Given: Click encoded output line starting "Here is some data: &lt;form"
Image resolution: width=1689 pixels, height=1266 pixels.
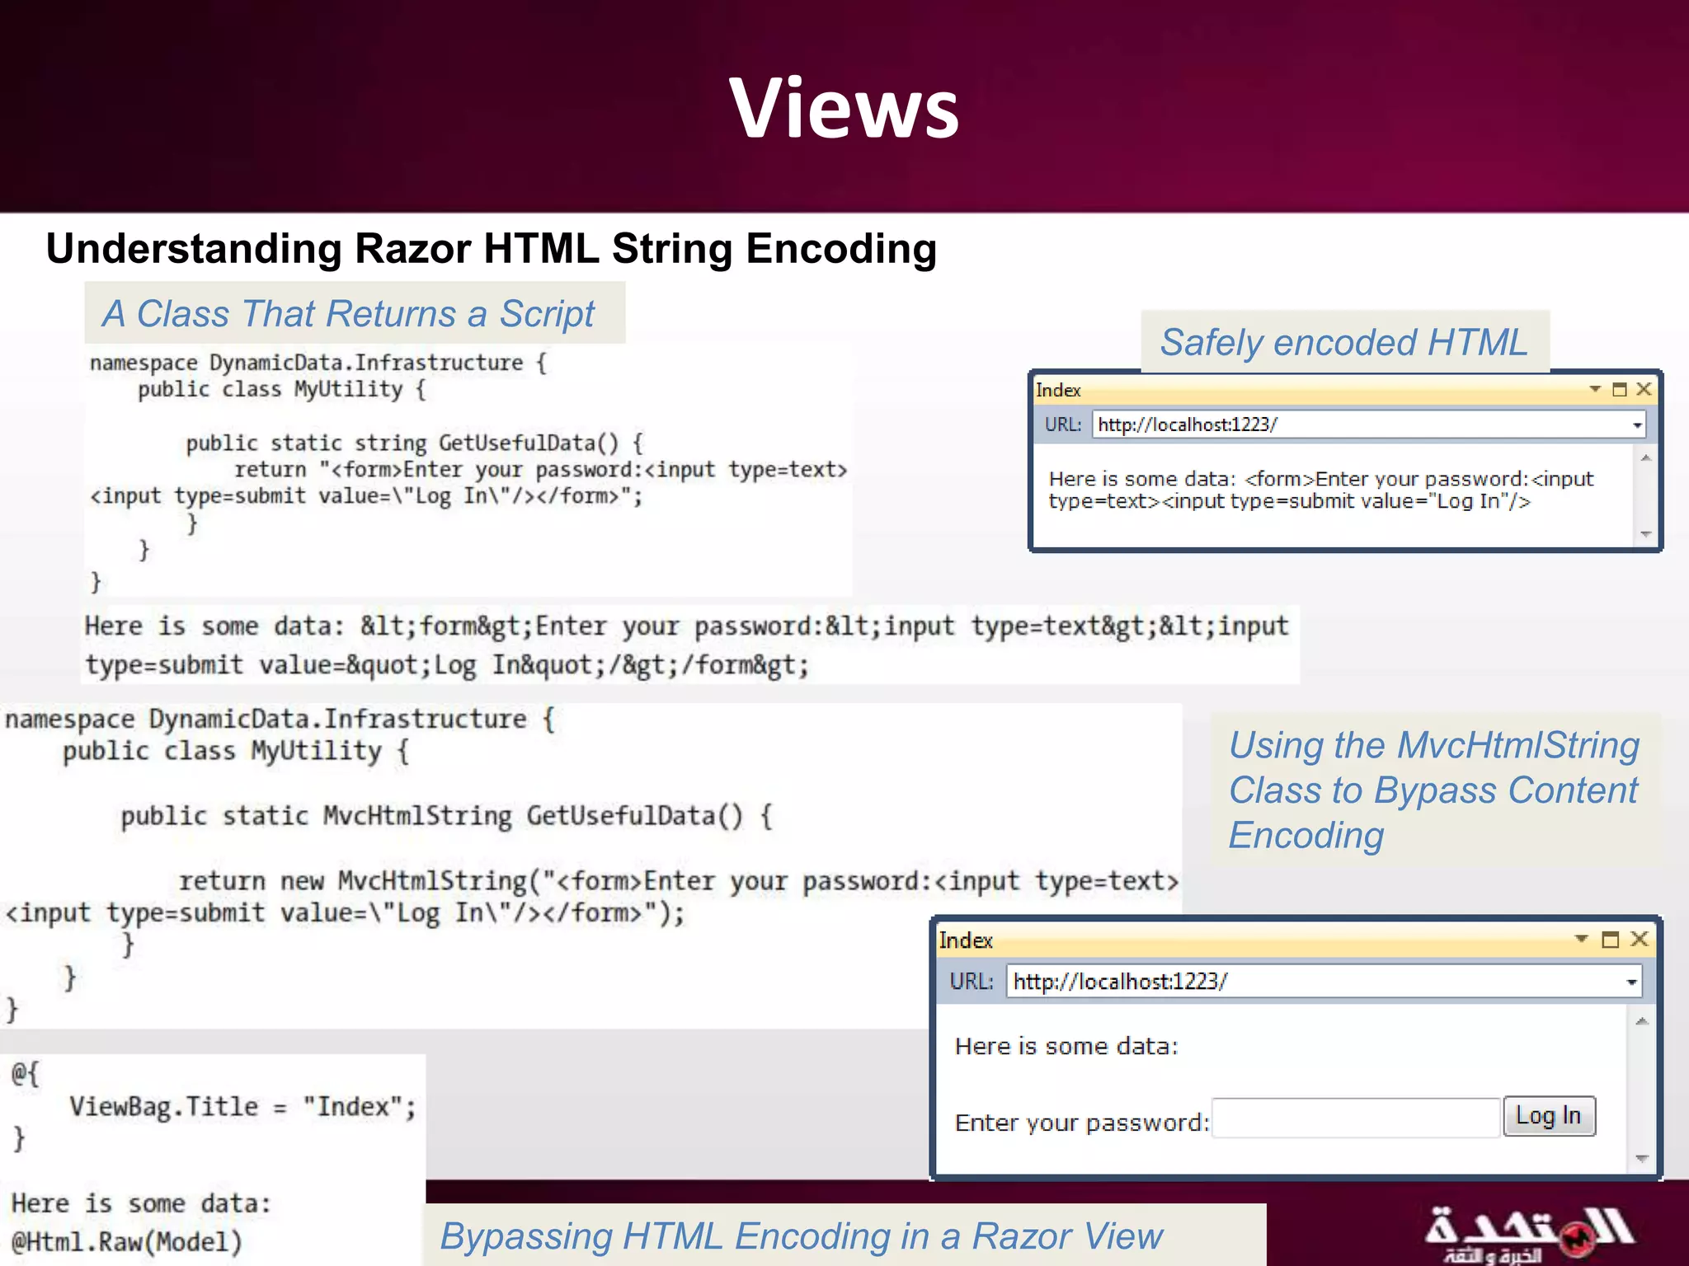Looking at the screenshot, I should point(686,626).
